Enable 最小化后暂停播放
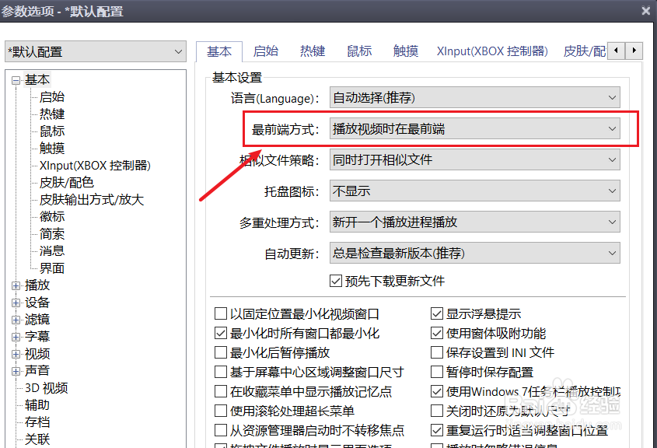 click(x=220, y=352)
